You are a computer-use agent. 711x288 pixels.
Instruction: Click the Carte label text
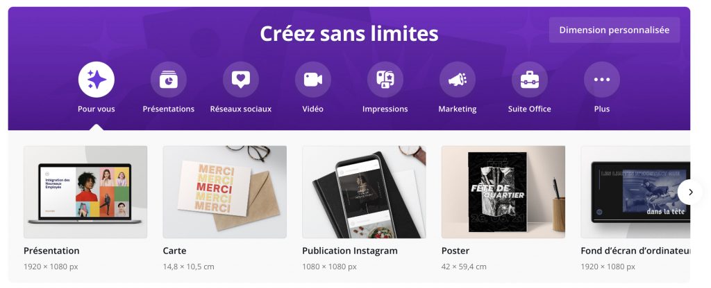click(174, 251)
